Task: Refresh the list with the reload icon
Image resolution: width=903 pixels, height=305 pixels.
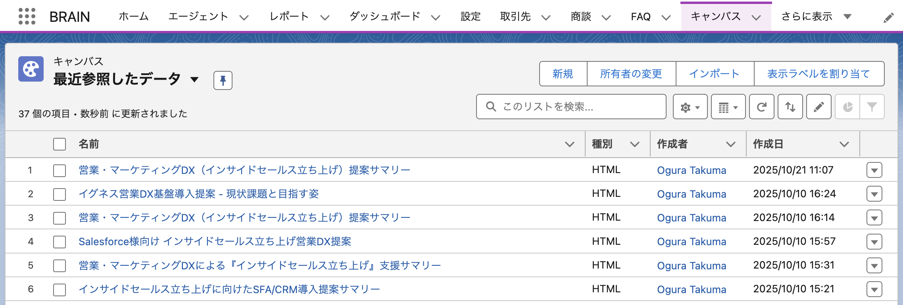Action: [x=761, y=107]
